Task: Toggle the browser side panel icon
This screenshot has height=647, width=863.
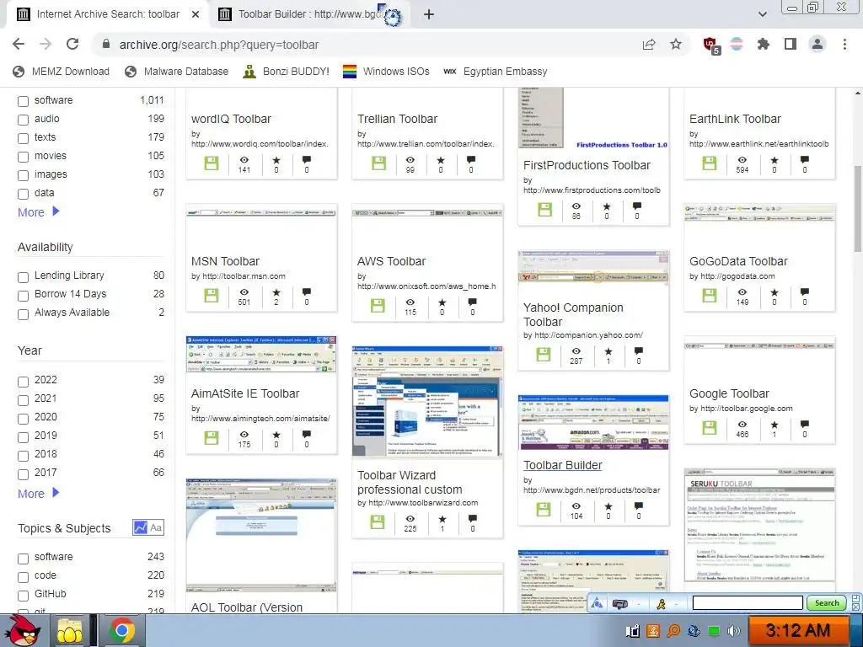Action: pyautogui.click(x=791, y=44)
